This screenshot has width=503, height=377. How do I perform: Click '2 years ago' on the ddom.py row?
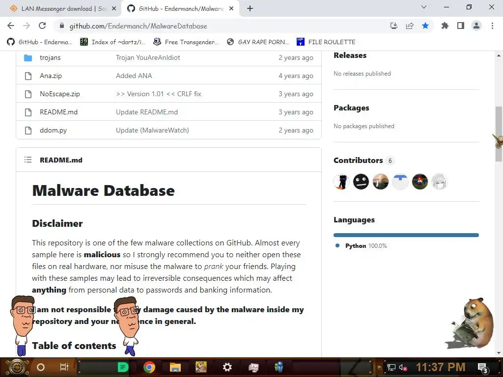(296, 131)
